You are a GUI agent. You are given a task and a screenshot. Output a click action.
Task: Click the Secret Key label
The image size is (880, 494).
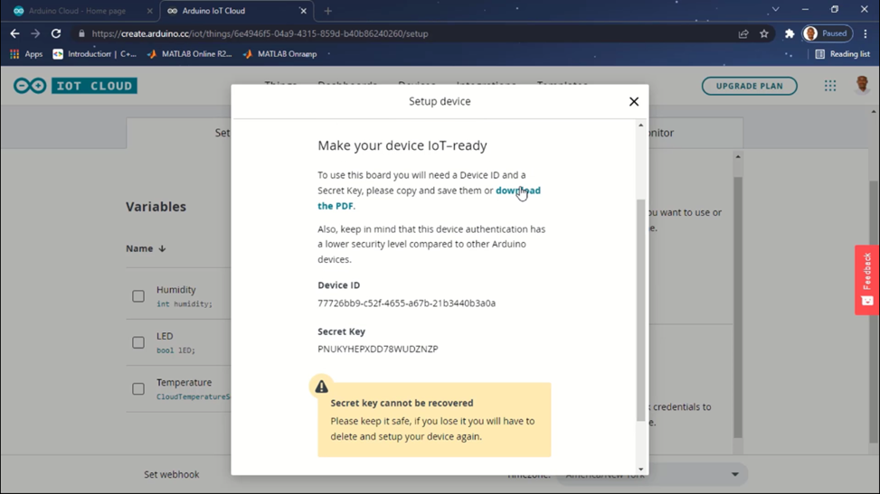click(341, 331)
